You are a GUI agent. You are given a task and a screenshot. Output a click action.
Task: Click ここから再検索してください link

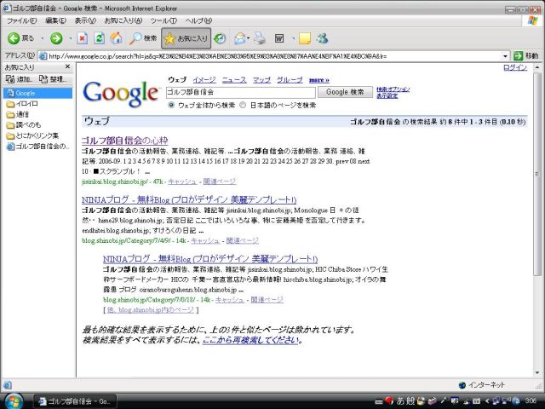pos(250,340)
